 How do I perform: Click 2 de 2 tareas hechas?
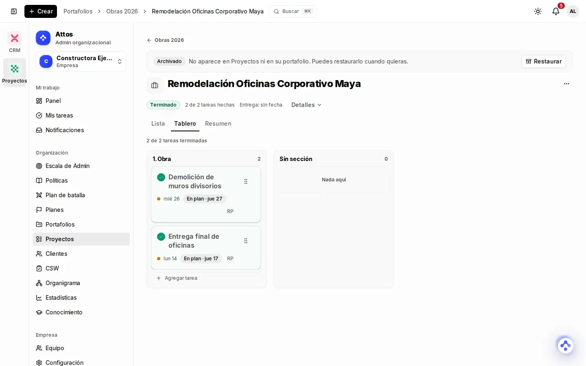(210, 105)
